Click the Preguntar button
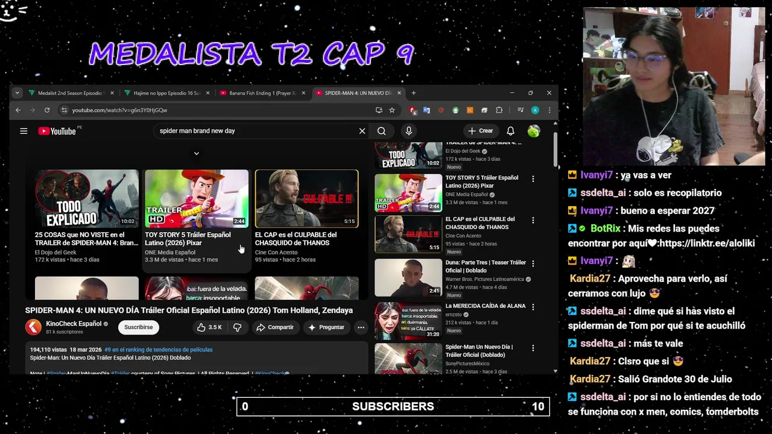This screenshot has width=772, height=434. [326, 327]
